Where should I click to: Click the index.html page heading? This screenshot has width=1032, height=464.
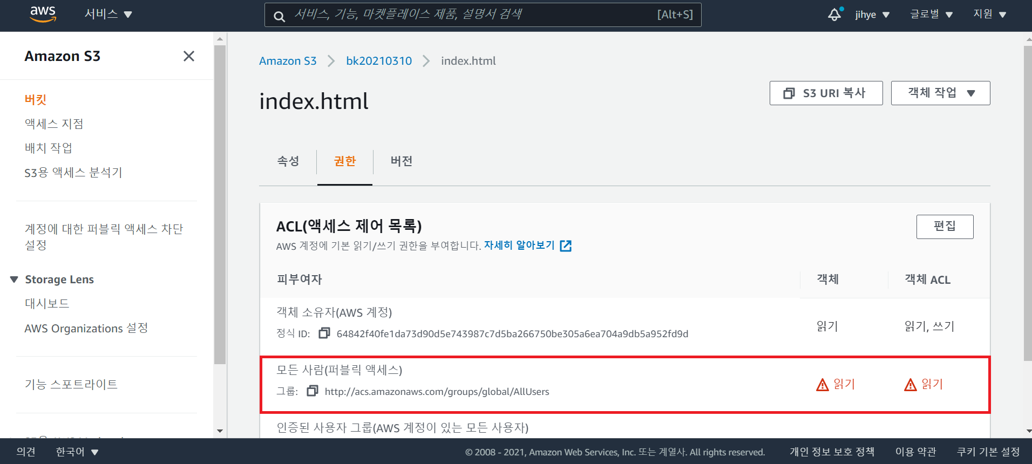click(314, 101)
